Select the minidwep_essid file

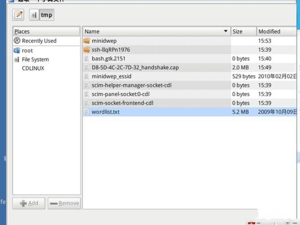111,76
